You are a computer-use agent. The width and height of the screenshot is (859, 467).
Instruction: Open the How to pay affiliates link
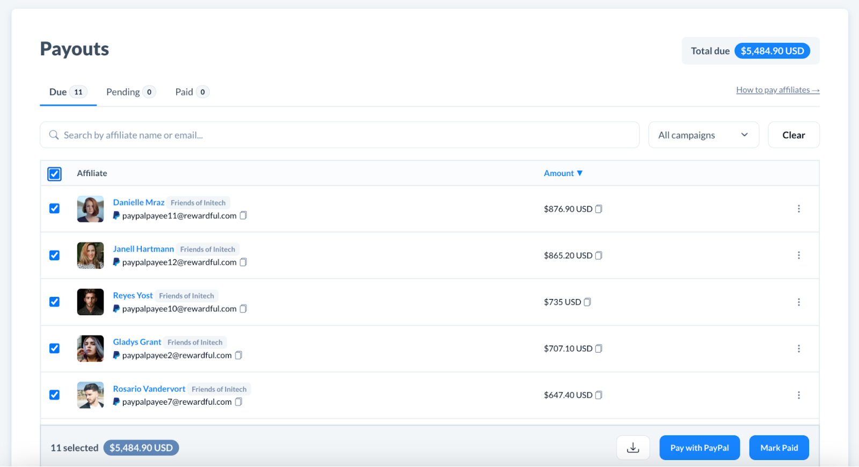(777, 90)
